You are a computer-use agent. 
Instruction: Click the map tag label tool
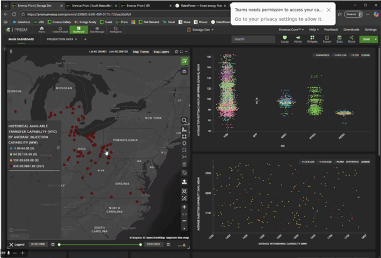click(x=184, y=173)
